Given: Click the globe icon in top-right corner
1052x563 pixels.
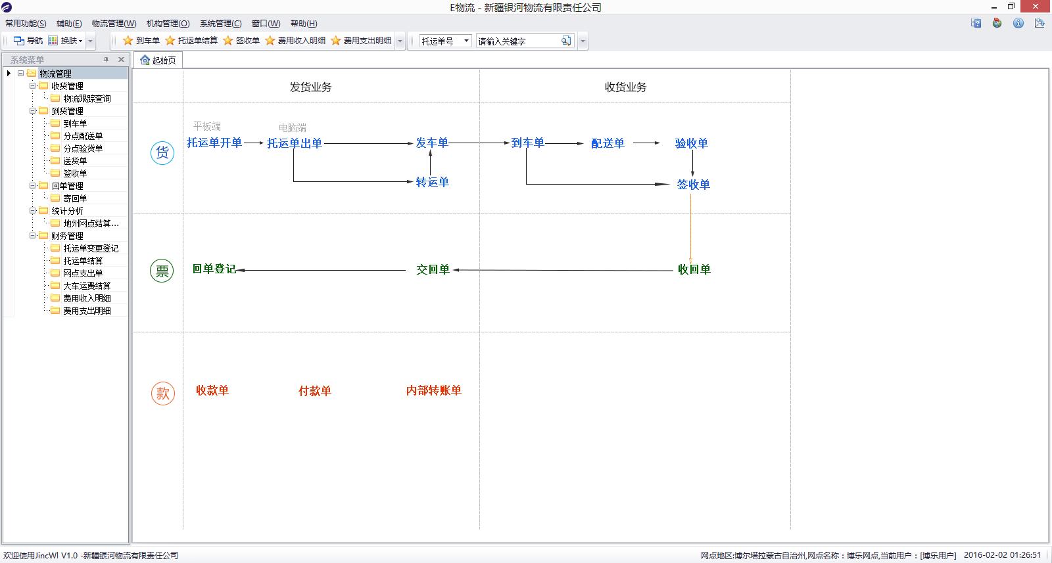Looking at the screenshot, I should point(997,23).
